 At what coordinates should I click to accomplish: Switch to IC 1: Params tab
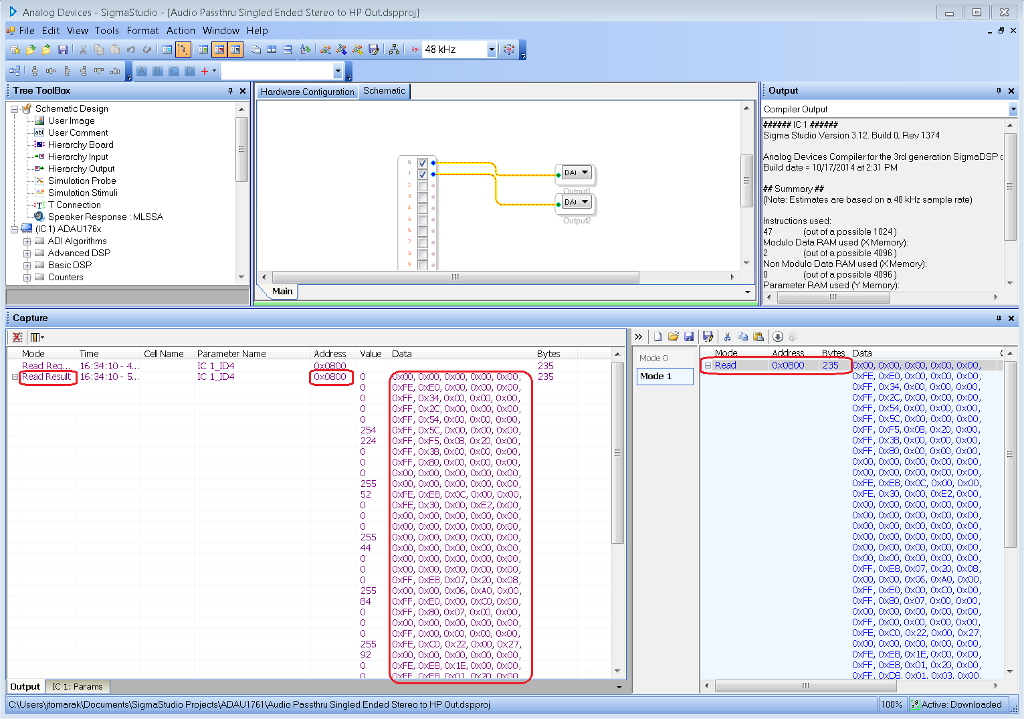(x=78, y=687)
